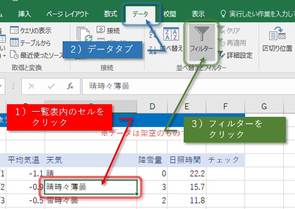Click クエリの表示 in the ribbon
Screen dimensions: 295x209
pos(31,30)
